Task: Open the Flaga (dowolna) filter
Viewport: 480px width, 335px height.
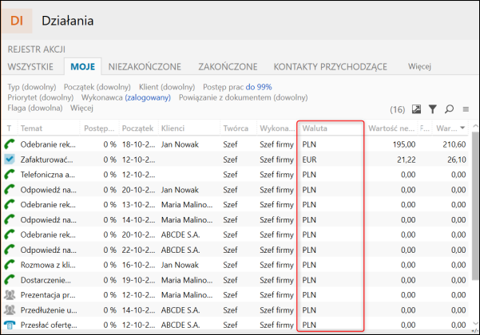Action: pos(35,108)
